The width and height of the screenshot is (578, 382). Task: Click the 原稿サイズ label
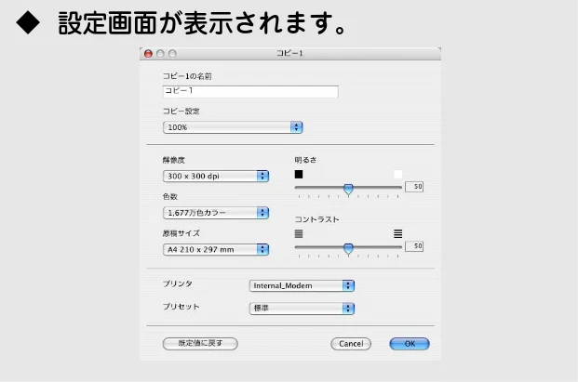(181, 233)
